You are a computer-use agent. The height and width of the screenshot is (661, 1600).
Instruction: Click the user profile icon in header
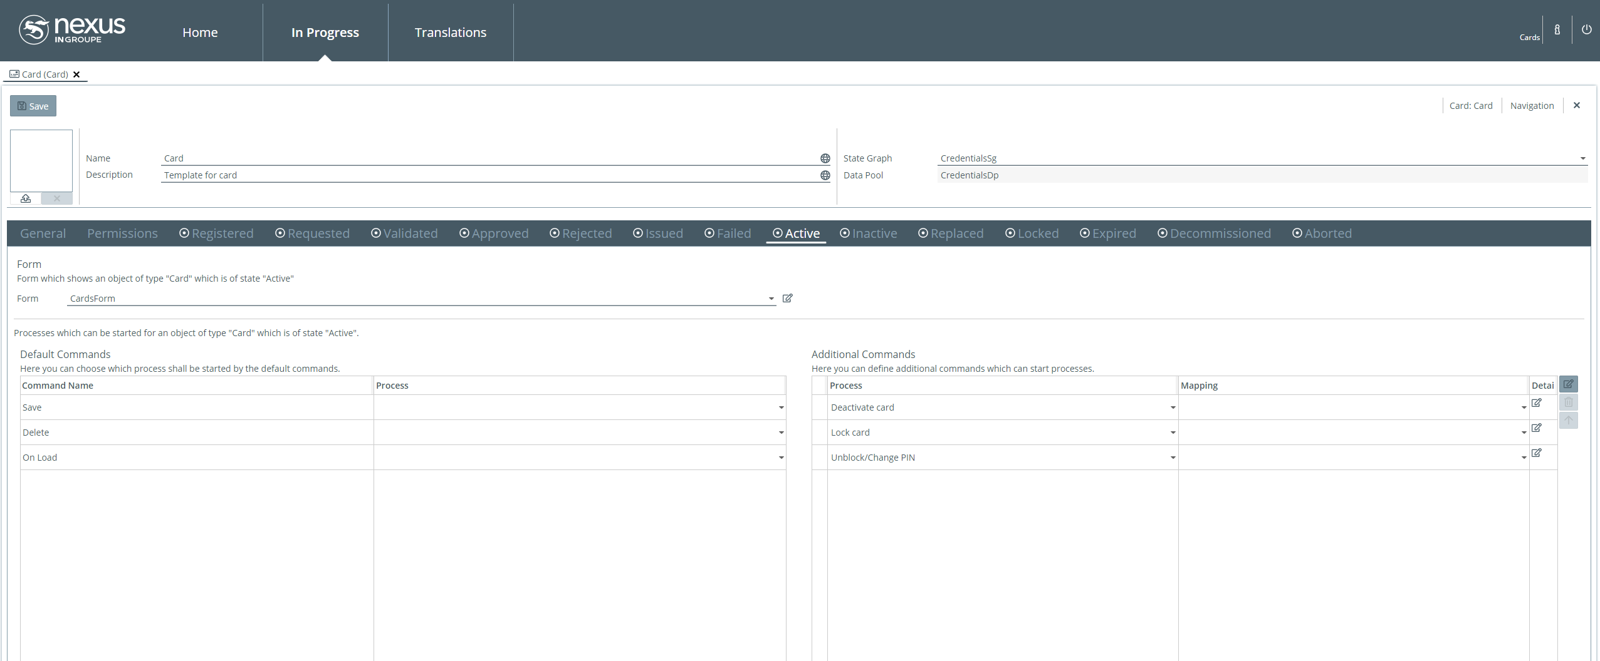(x=1557, y=29)
